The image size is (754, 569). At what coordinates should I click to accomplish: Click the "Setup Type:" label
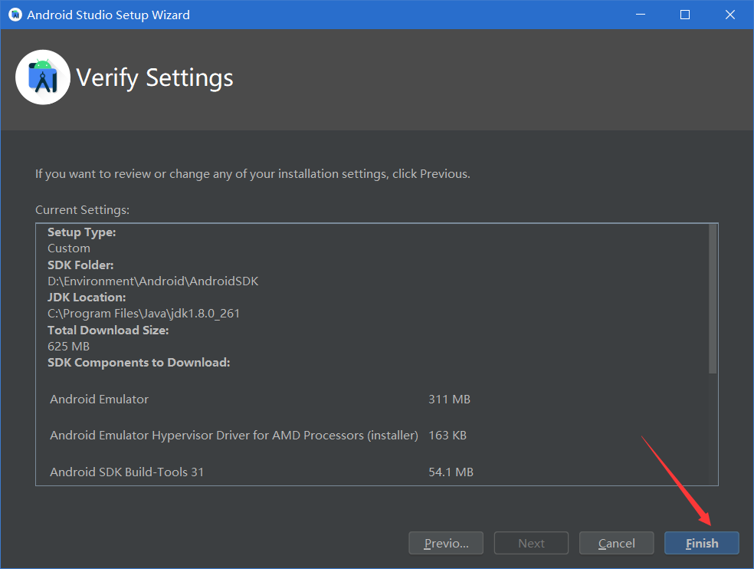[82, 232]
